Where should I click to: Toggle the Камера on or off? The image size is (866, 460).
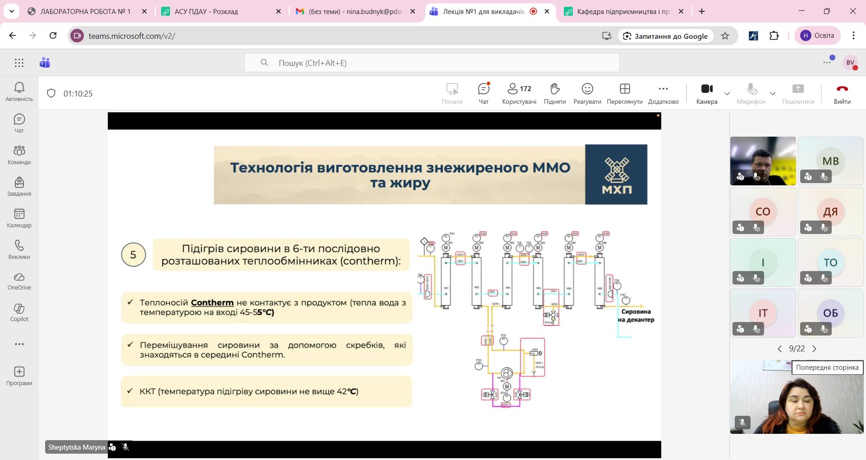pyautogui.click(x=706, y=93)
